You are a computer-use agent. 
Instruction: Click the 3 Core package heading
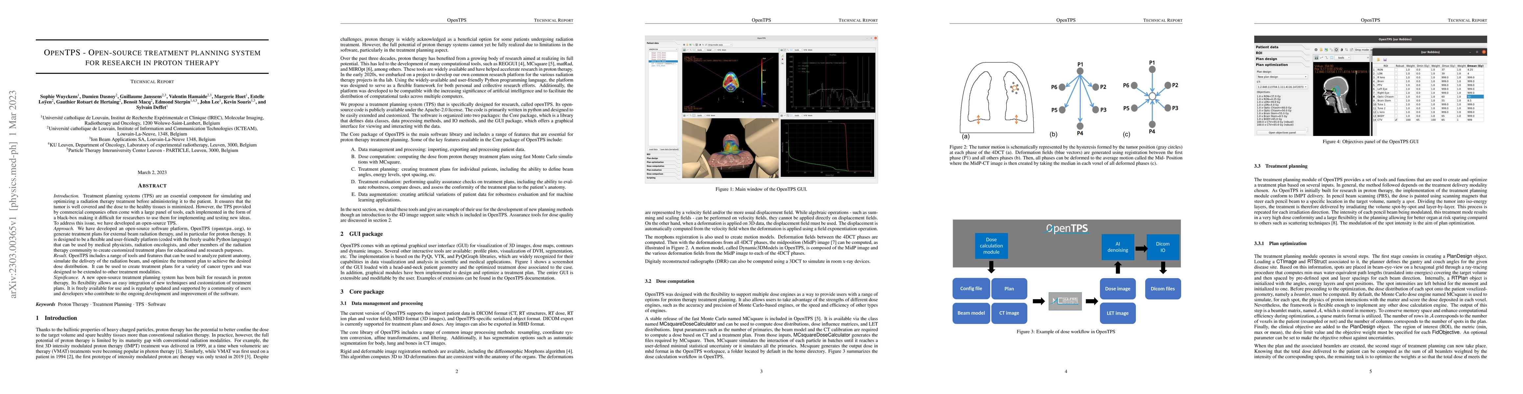click(x=362, y=291)
